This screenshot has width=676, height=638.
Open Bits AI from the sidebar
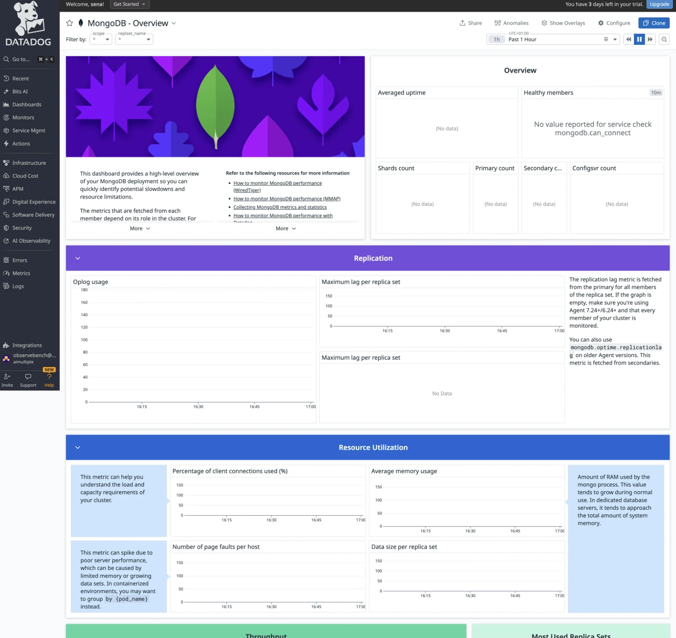[20, 92]
